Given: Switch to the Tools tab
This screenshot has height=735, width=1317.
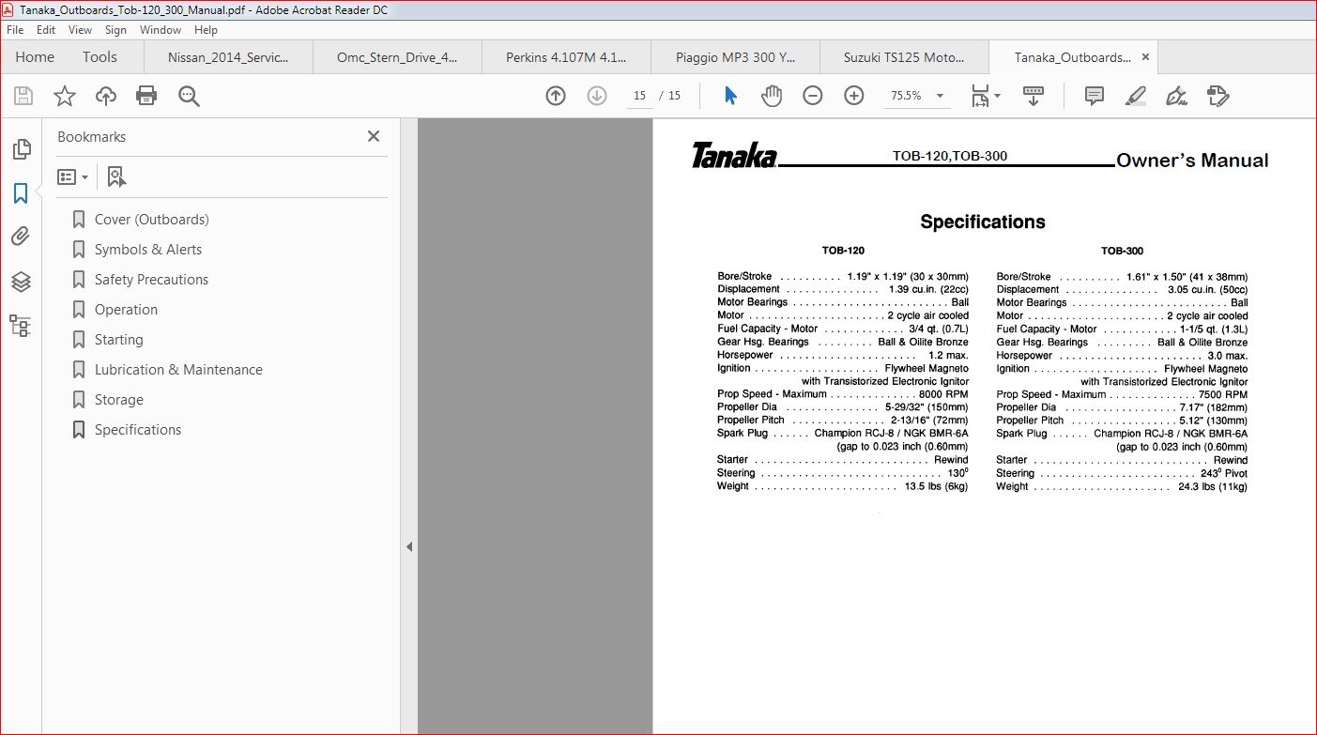Looking at the screenshot, I should 100,57.
